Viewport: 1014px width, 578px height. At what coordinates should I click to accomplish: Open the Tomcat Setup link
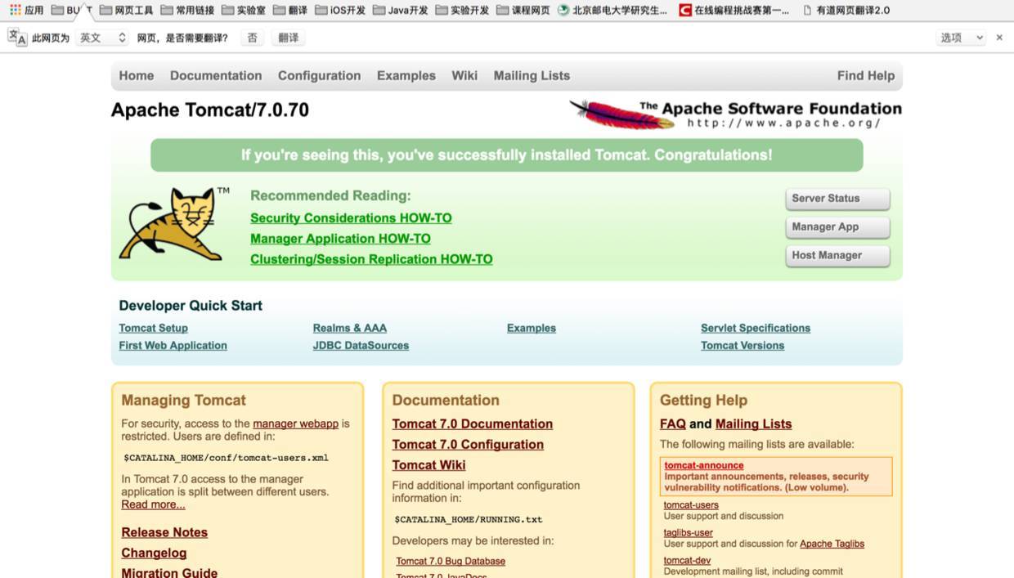[153, 328]
